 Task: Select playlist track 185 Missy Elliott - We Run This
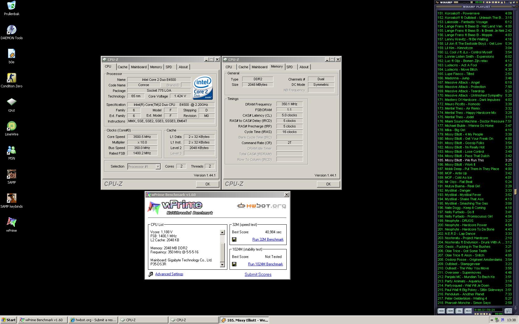[475, 160]
